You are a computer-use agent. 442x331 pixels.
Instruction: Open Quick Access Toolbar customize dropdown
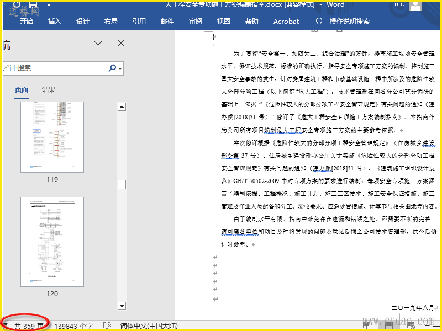pos(49,5)
